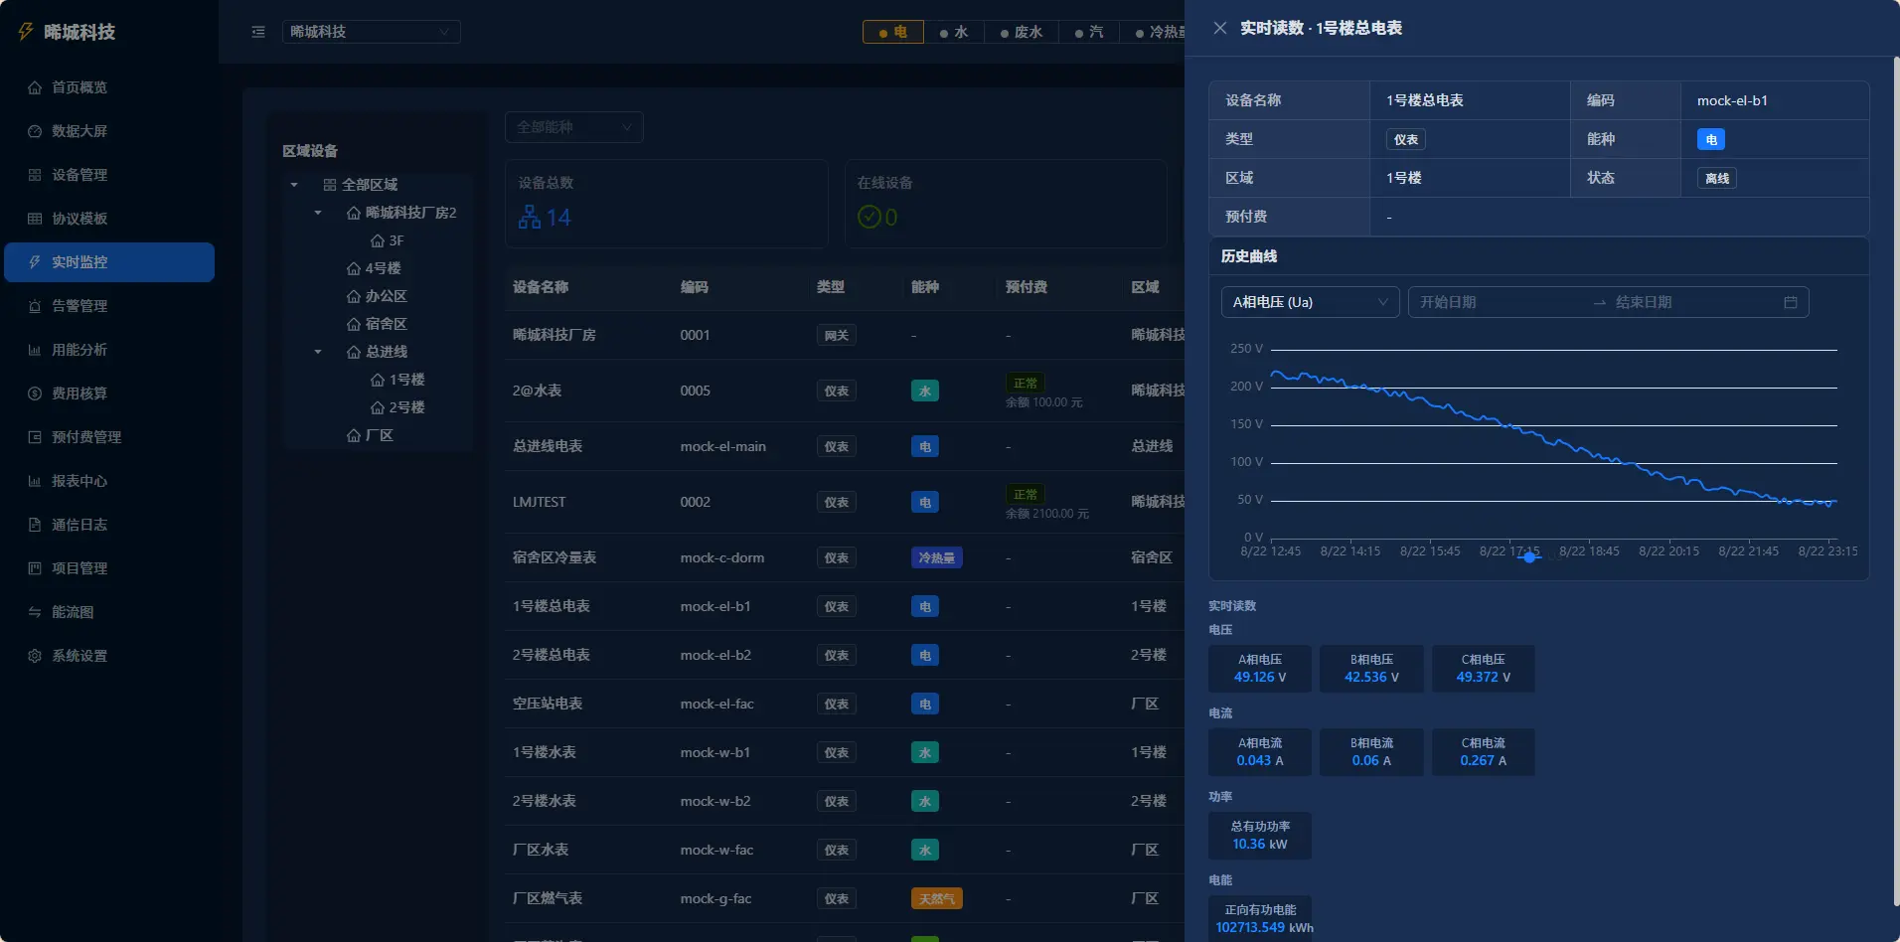Click the A相电压 reading card
1900x942 pixels.
pyautogui.click(x=1260, y=669)
